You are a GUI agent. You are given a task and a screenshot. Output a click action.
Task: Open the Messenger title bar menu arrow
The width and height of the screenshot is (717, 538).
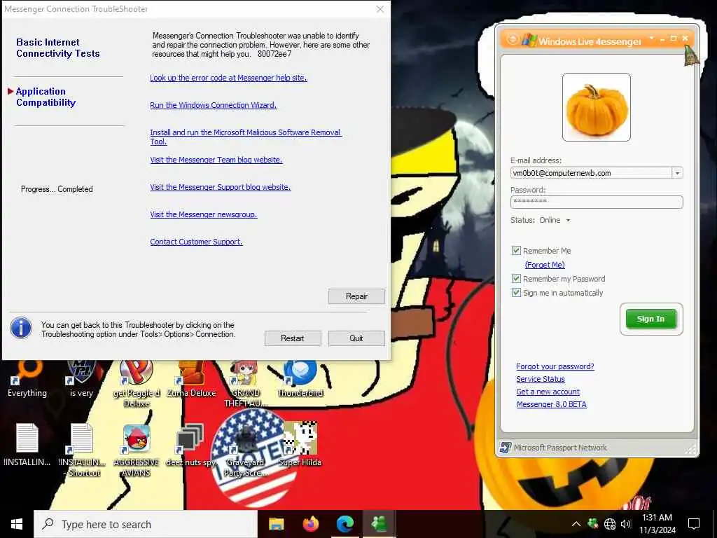[x=652, y=38]
